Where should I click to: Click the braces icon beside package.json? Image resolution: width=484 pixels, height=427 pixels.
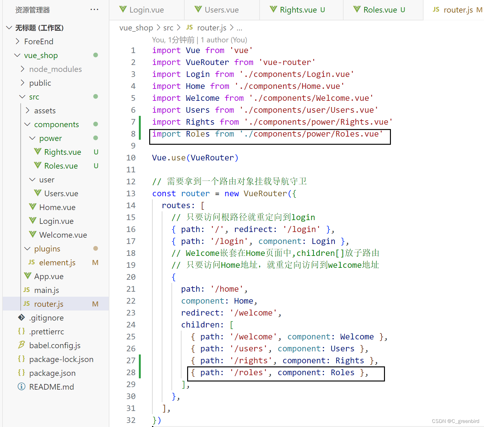click(x=21, y=373)
